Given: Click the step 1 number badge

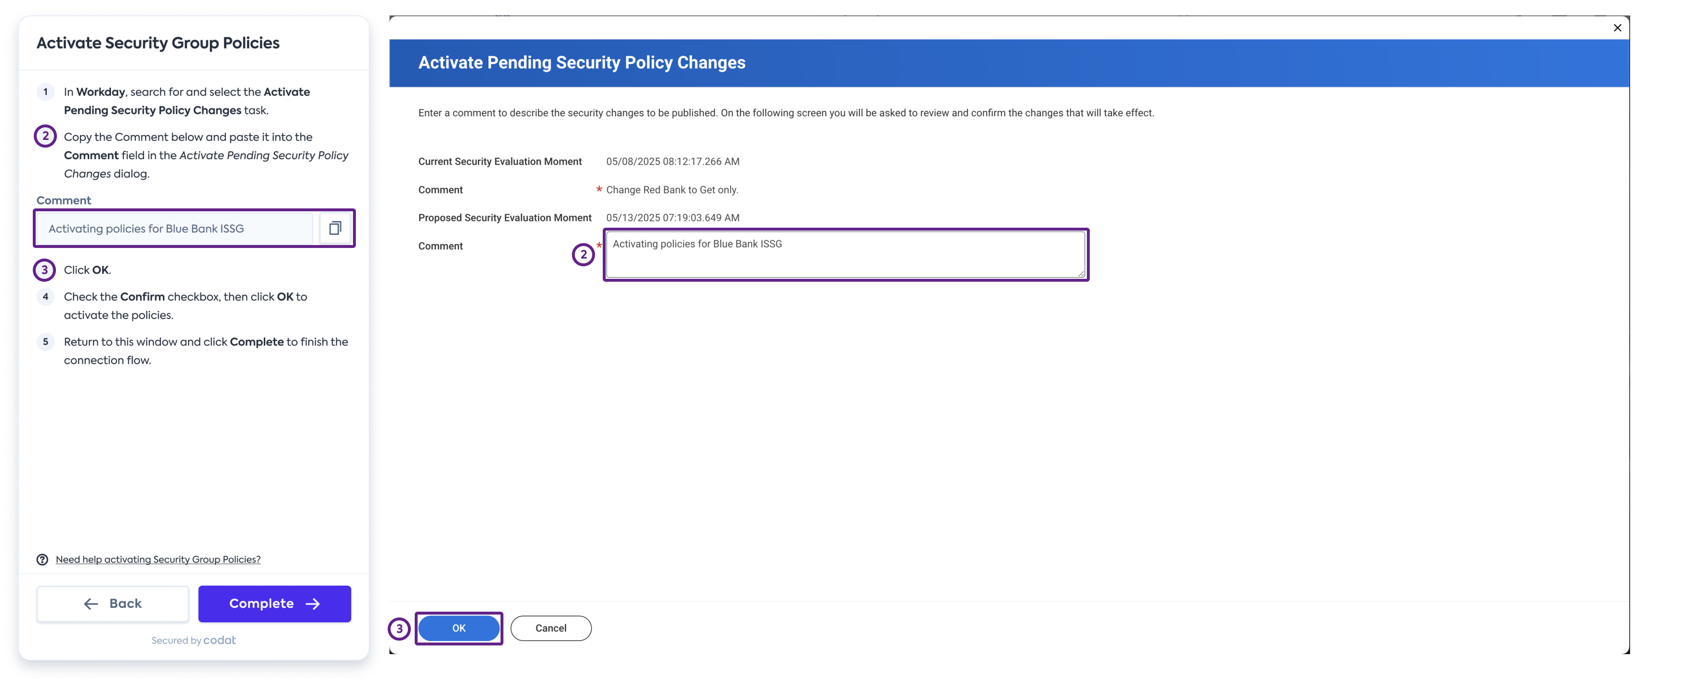Looking at the screenshot, I should pyautogui.click(x=45, y=92).
